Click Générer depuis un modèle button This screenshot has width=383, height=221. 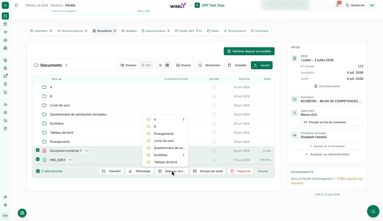[x=249, y=51]
